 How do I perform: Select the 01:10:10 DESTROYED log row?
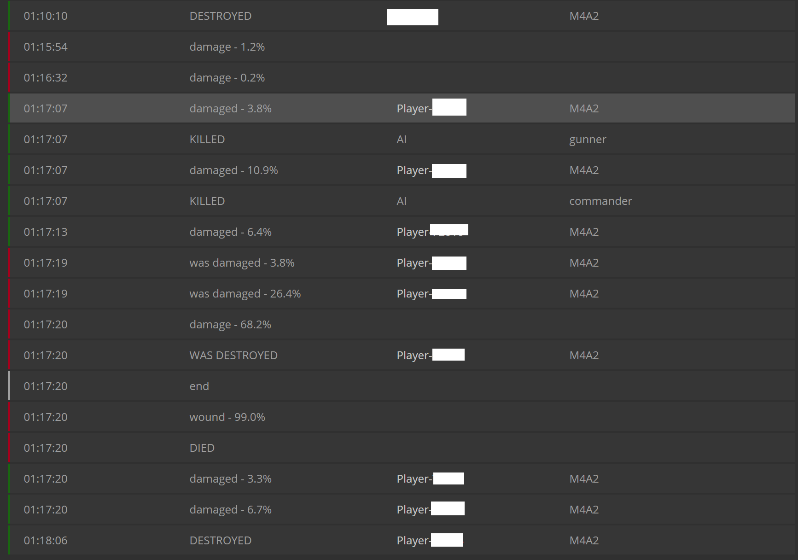pyautogui.click(x=220, y=16)
